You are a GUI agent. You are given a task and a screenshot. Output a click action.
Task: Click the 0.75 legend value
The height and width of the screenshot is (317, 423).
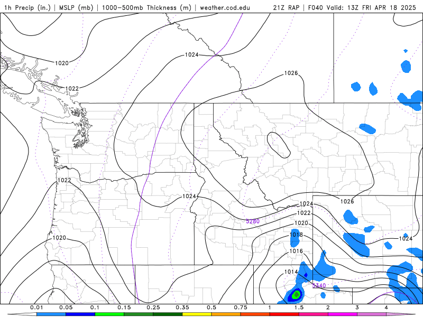pyautogui.click(x=241, y=307)
